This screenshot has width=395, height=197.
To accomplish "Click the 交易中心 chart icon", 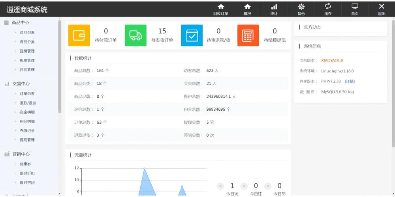I will pos(7,84).
